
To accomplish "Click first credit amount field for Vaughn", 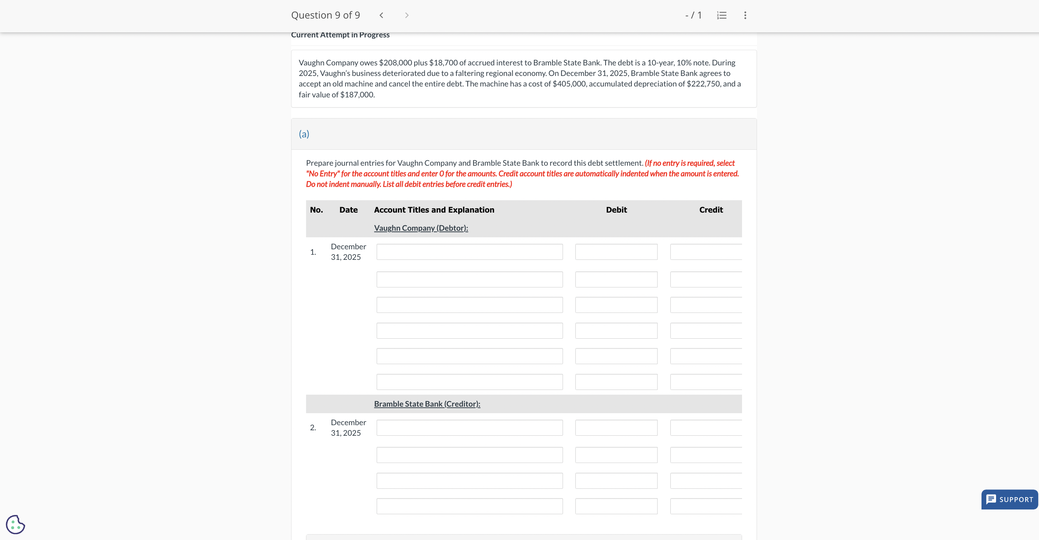I will coord(706,252).
